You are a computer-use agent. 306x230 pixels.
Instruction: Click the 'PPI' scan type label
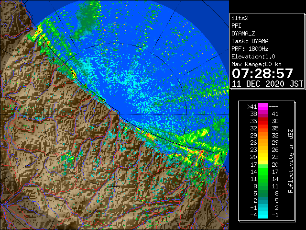[236, 26]
